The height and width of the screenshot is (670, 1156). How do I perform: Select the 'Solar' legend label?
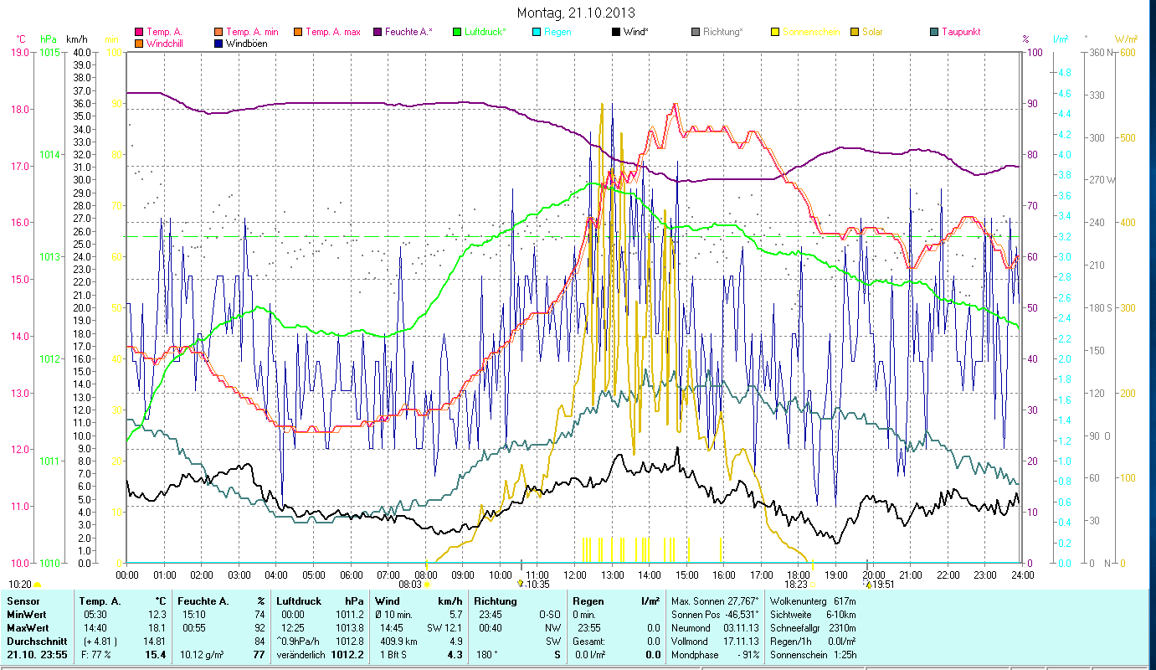click(x=872, y=32)
